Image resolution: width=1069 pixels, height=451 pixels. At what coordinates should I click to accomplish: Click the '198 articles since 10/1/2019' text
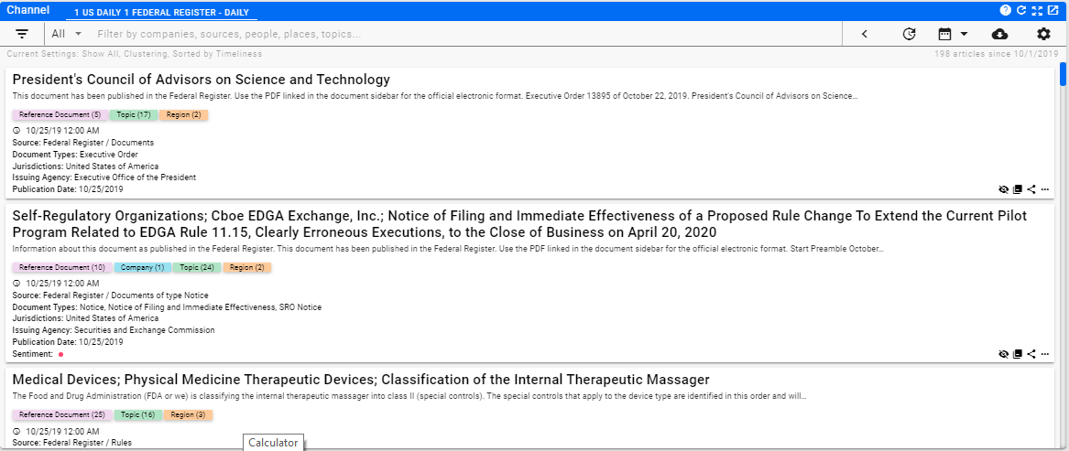coord(998,54)
